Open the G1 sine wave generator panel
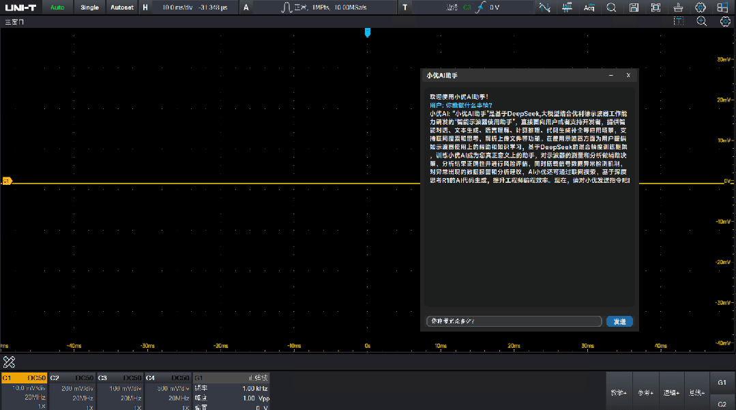736x410 pixels. point(231,377)
